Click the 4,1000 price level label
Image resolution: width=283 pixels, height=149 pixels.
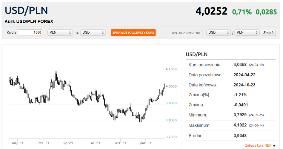(x=171, y=69)
